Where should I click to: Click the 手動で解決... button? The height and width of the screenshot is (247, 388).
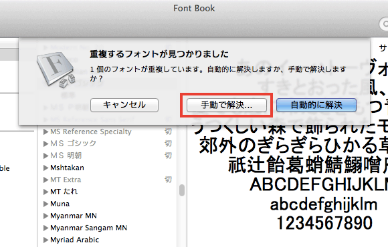pyautogui.click(x=226, y=105)
